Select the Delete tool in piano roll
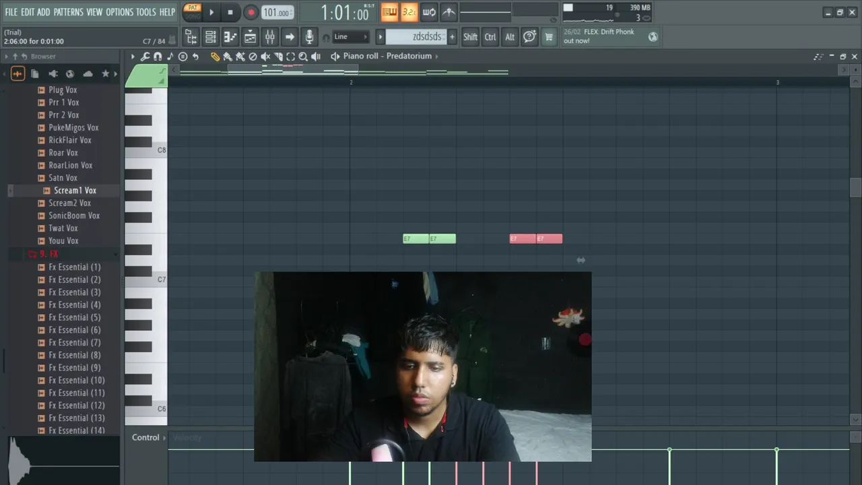Viewport: 862px width, 485px height. (253, 57)
